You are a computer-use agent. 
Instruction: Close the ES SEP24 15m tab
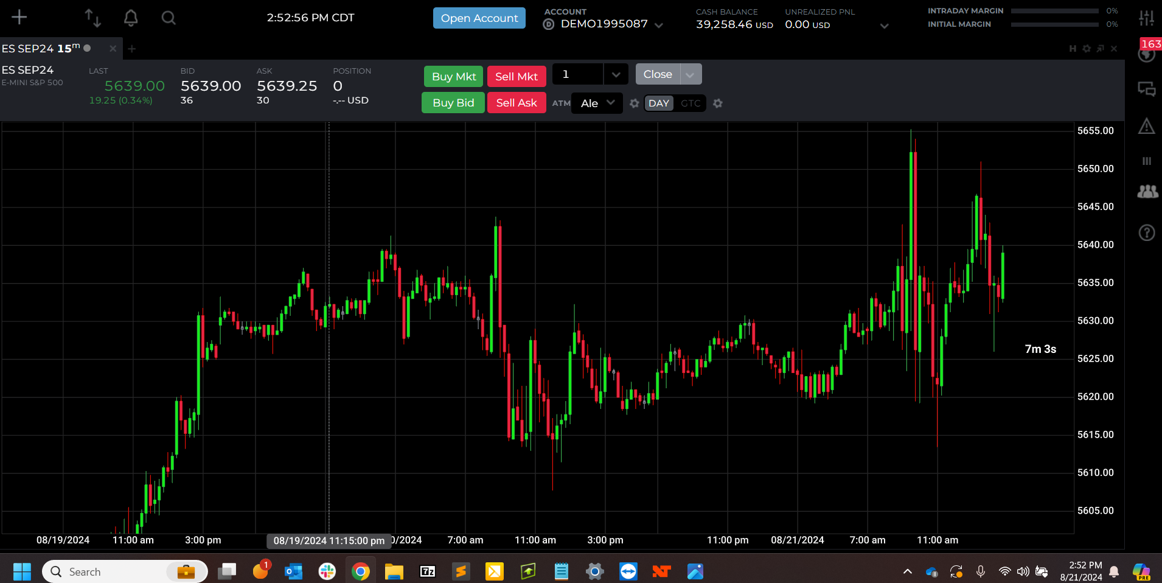click(x=113, y=49)
